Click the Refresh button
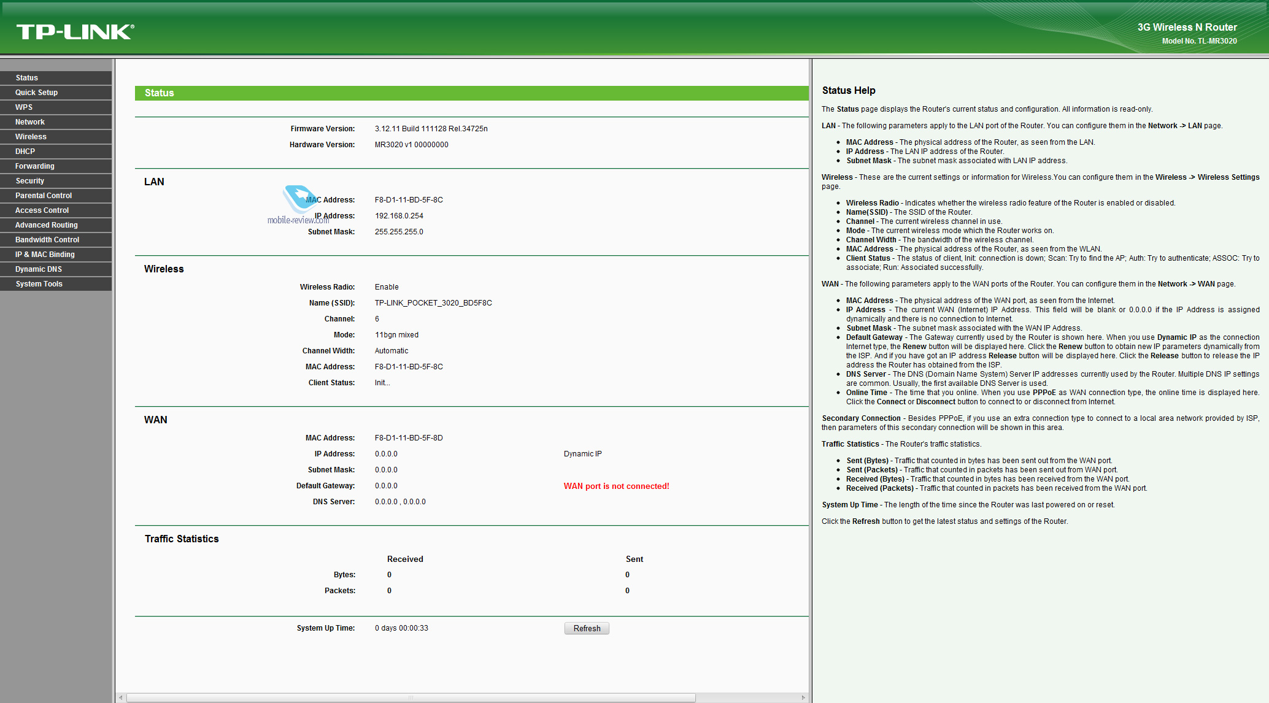1269x703 pixels. click(x=587, y=628)
